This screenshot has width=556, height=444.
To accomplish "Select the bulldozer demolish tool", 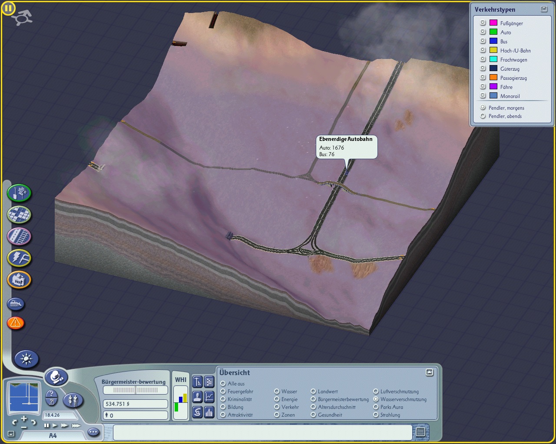I will click(16, 304).
